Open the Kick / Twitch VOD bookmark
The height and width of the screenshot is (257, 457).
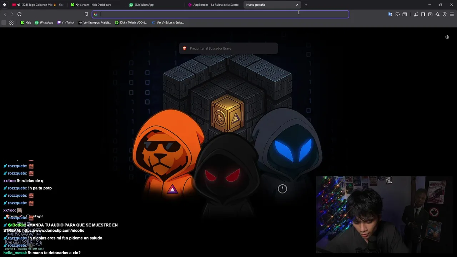(x=131, y=22)
